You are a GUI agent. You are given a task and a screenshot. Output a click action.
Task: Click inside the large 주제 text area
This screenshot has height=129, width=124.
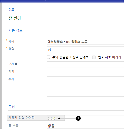(85, 87)
